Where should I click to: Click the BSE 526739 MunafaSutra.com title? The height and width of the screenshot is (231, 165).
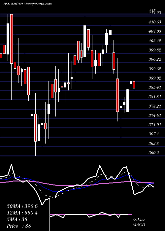point(27,4)
